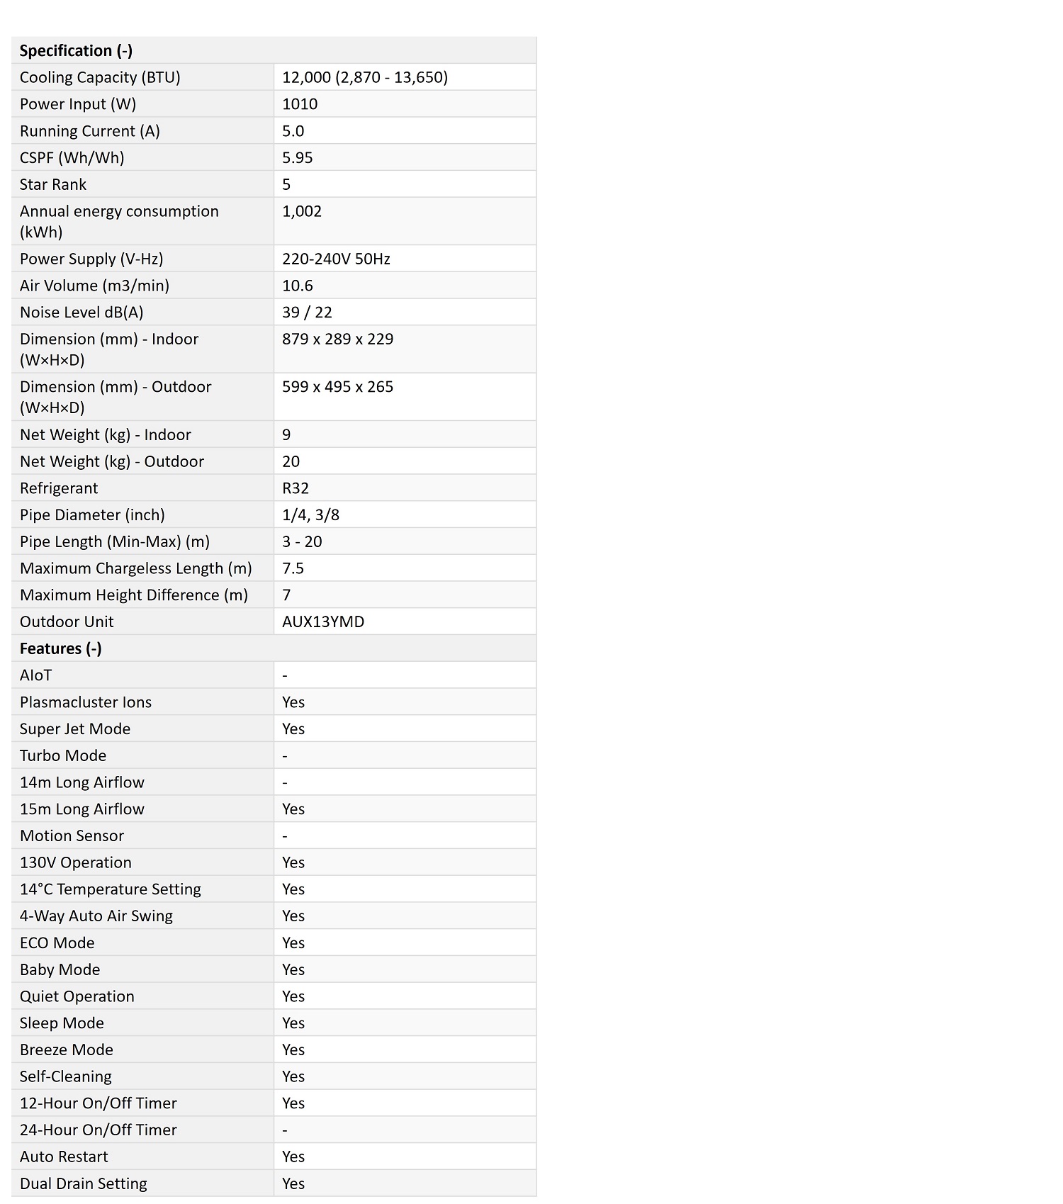
Task: Select the Super Jet Mode row label
Action: click(75, 729)
